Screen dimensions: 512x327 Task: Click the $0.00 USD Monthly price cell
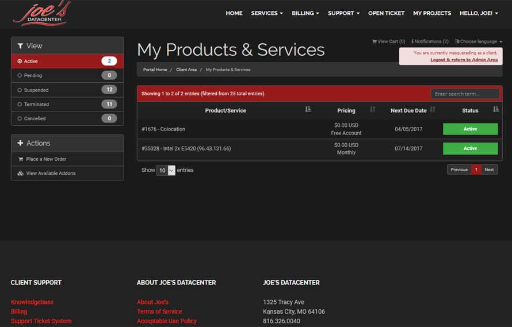346,148
